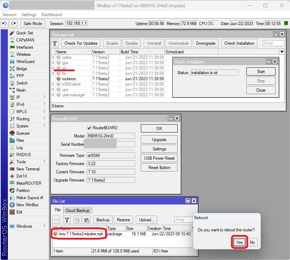Expand the IPv6 submenu
This screenshot has width=290, height=260.
[x=45, y=104]
